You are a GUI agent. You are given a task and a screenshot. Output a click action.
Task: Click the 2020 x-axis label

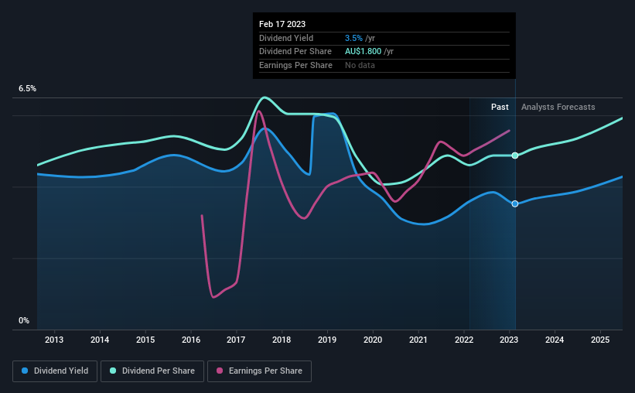[x=373, y=340]
